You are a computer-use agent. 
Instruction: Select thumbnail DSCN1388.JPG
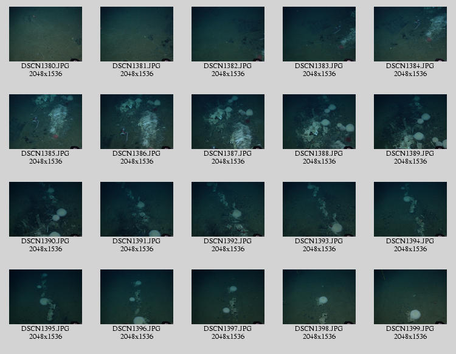coord(319,122)
